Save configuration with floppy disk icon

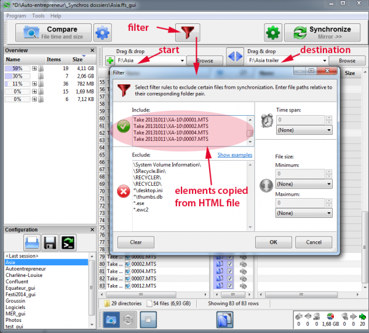coord(50,243)
